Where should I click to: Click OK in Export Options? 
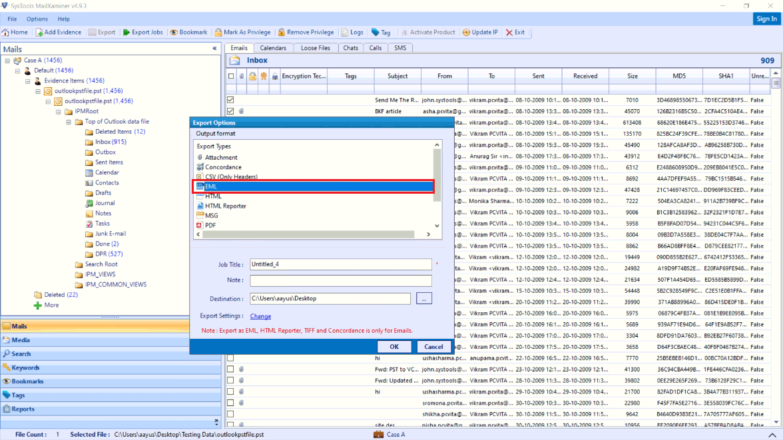tap(394, 347)
